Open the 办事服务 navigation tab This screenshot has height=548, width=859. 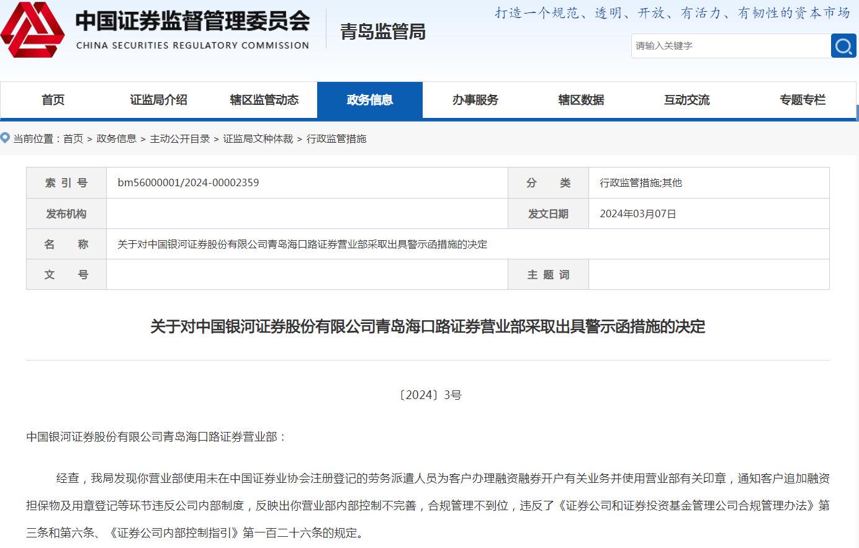click(x=475, y=100)
